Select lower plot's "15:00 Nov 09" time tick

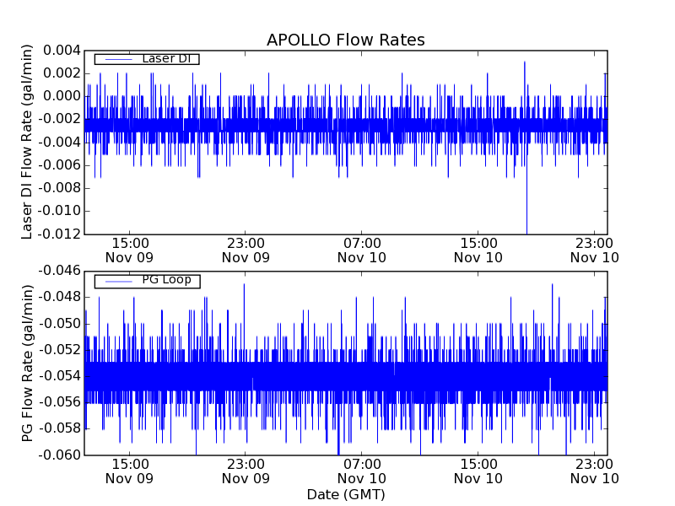(129, 471)
